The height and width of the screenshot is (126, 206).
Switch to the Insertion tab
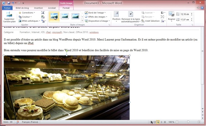pos(38,8)
